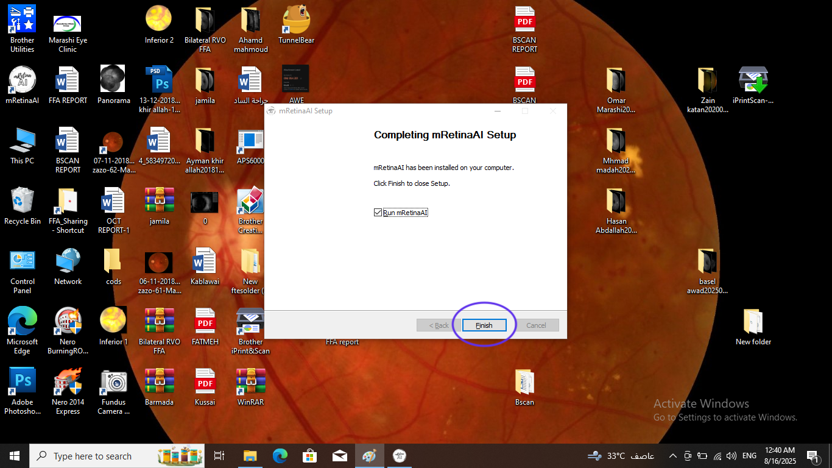Viewport: 832px width, 468px height.
Task: Open the notification center in taskbar
Action: coord(813,456)
